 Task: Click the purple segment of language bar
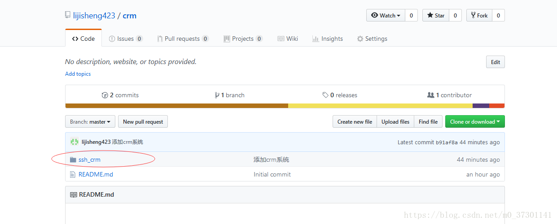point(481,106)
